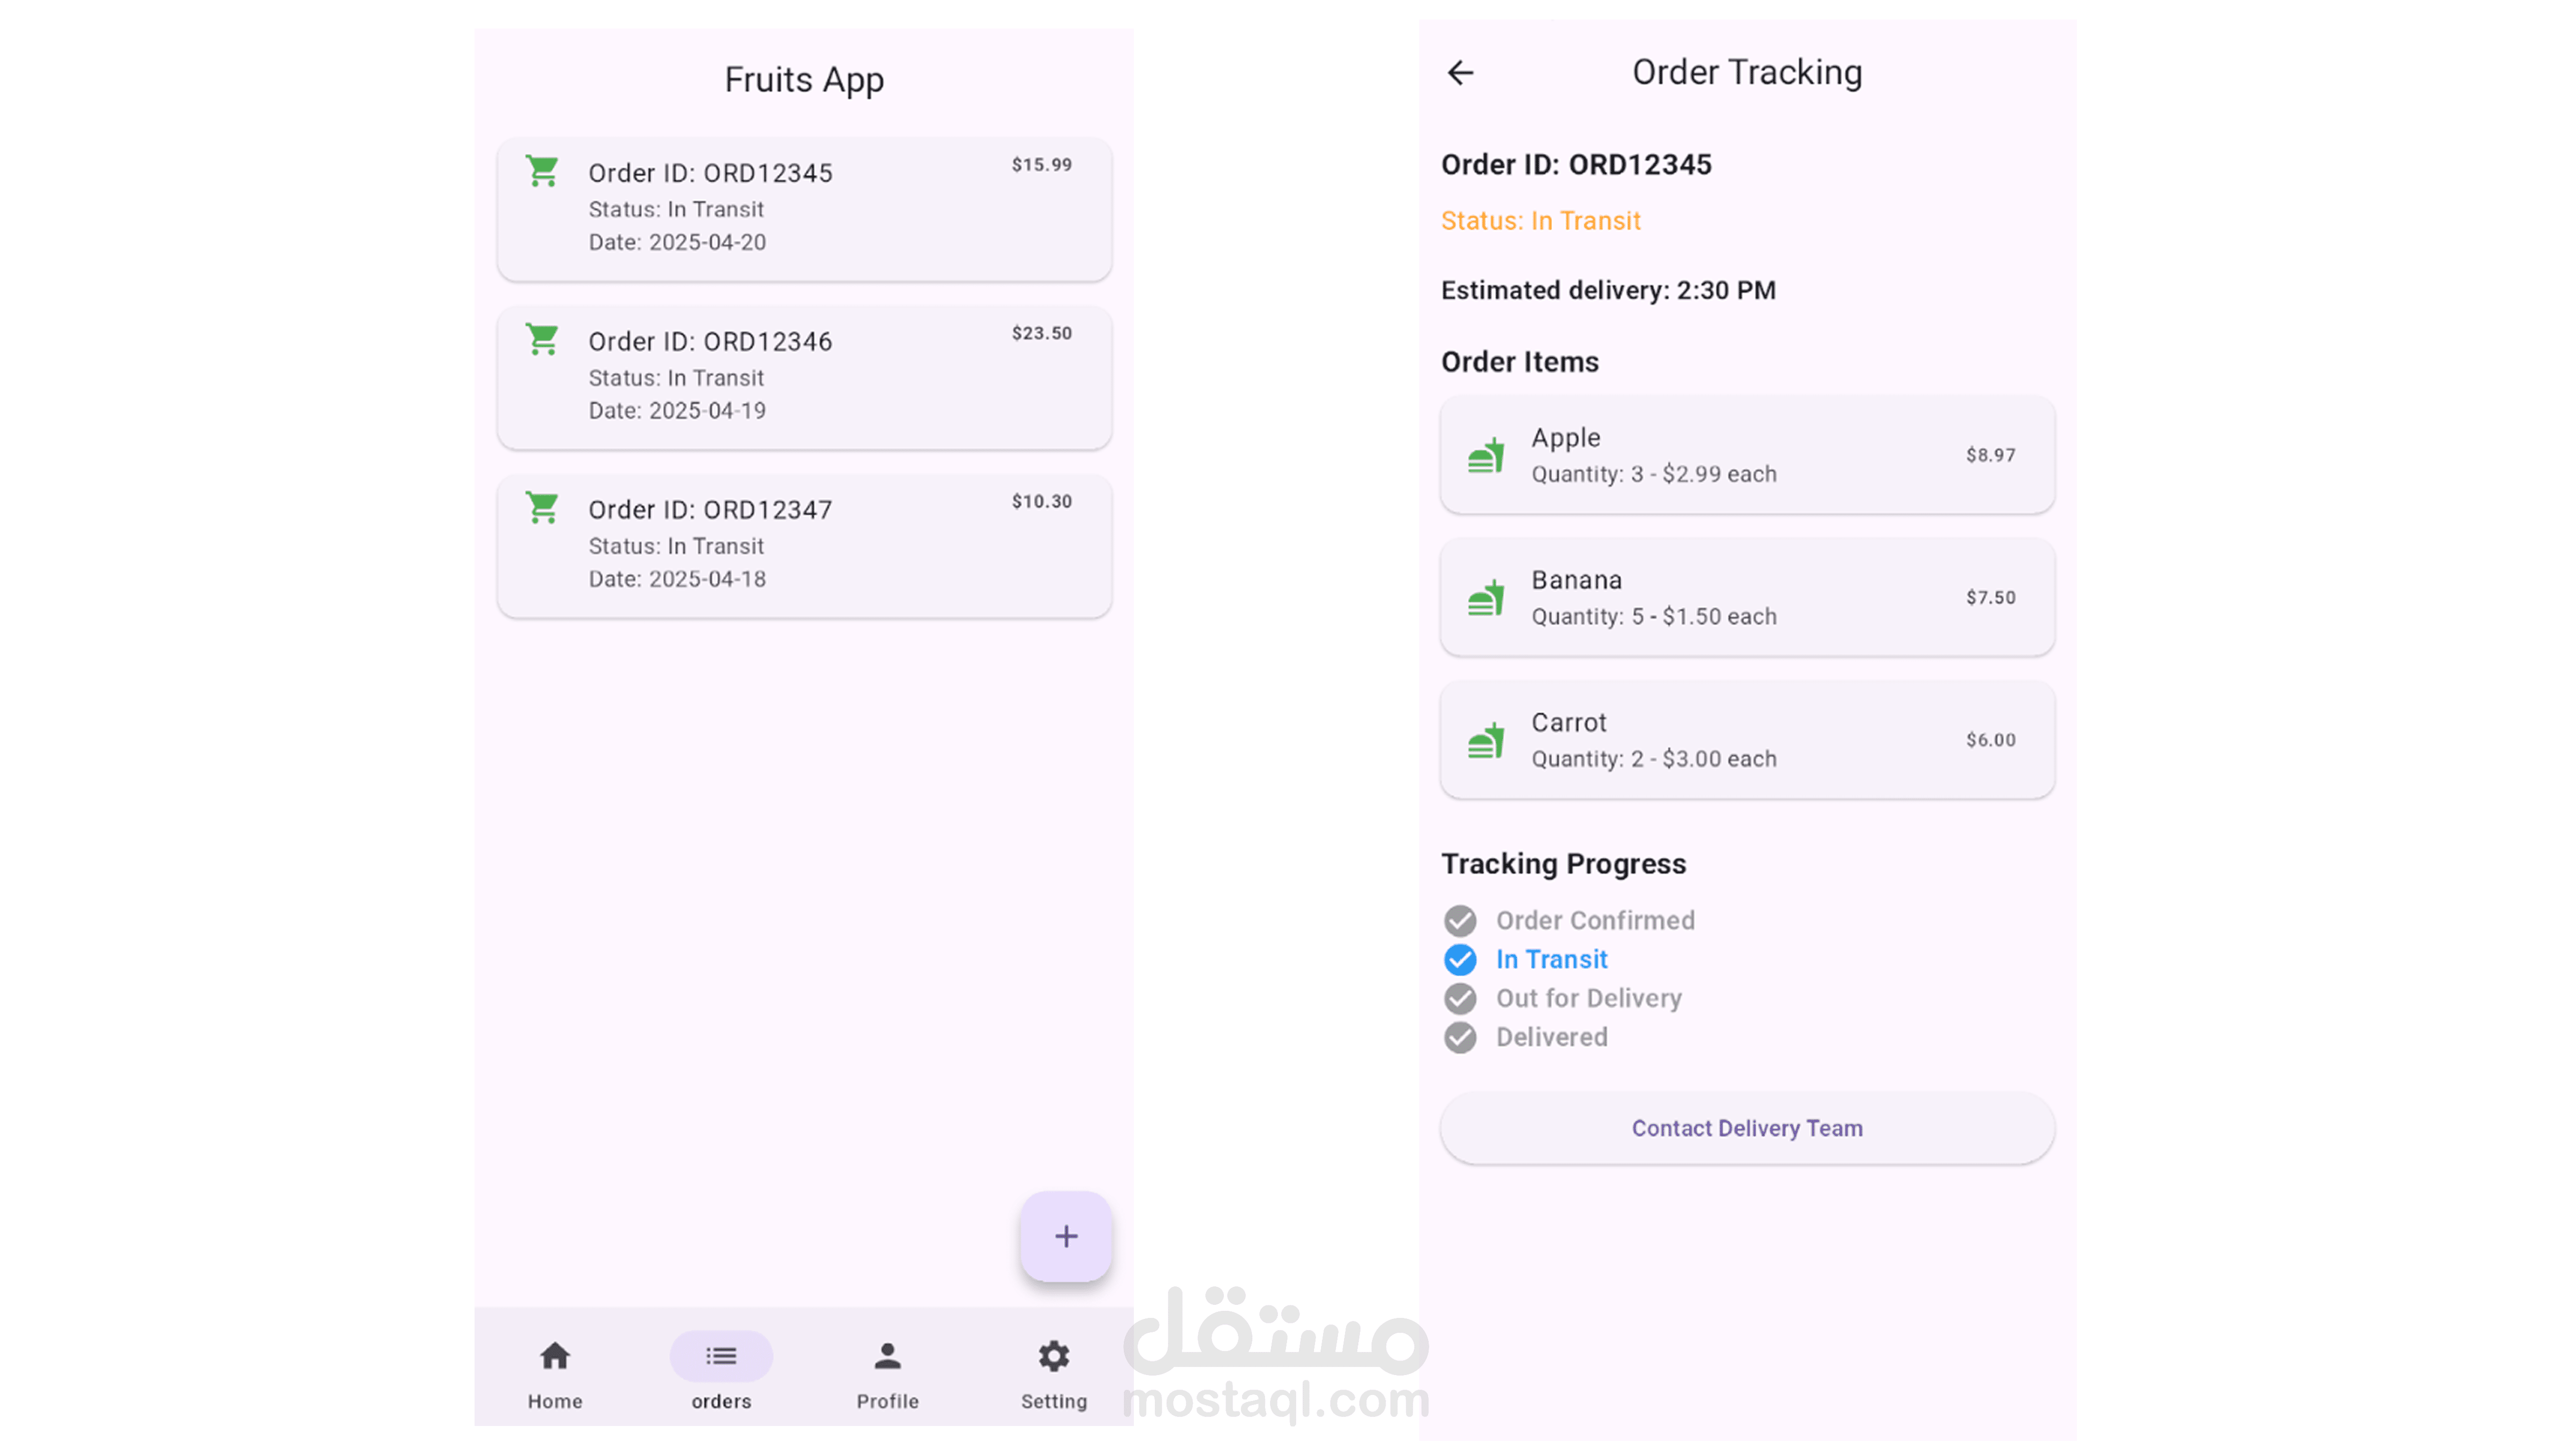Image resolution: width=2553 pixels, height=1456 pixels.
Task: Open the order card dated 2025-04-18
Action: coord(804,545)
